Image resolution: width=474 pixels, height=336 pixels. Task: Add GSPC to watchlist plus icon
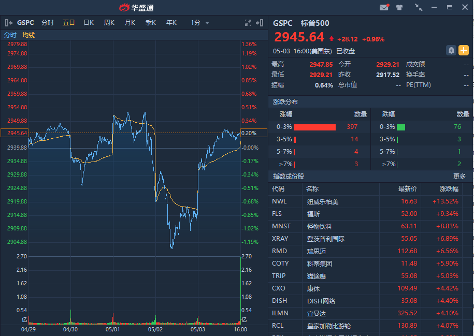click(x=464, y=50)
